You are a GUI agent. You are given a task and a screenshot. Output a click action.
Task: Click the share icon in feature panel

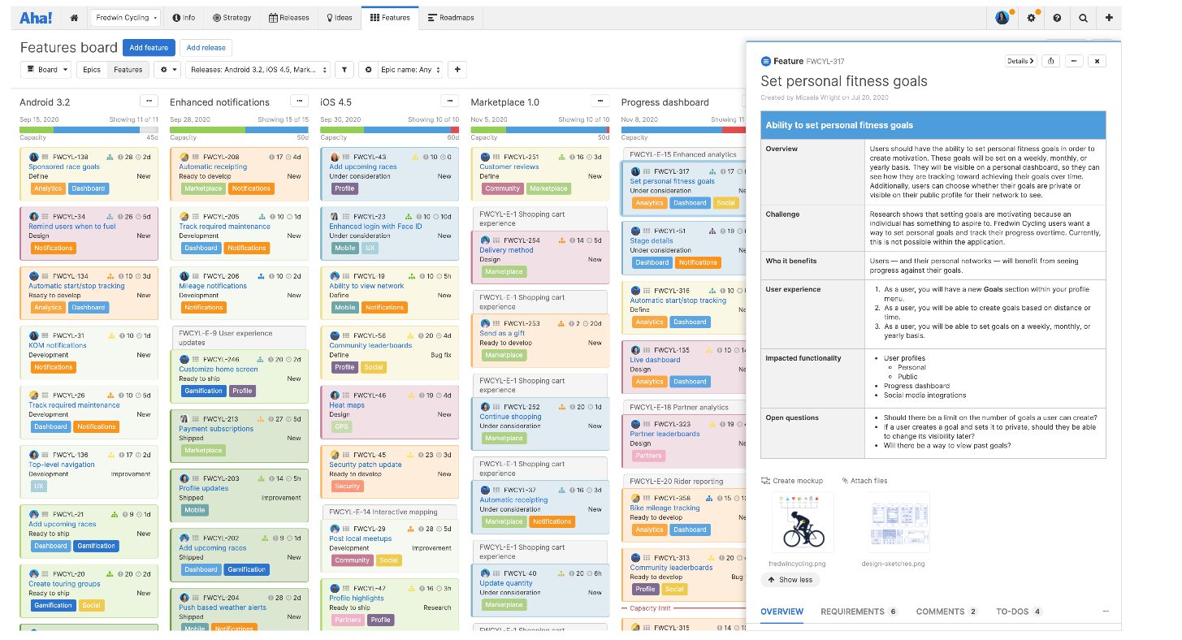click(1050, 61)
